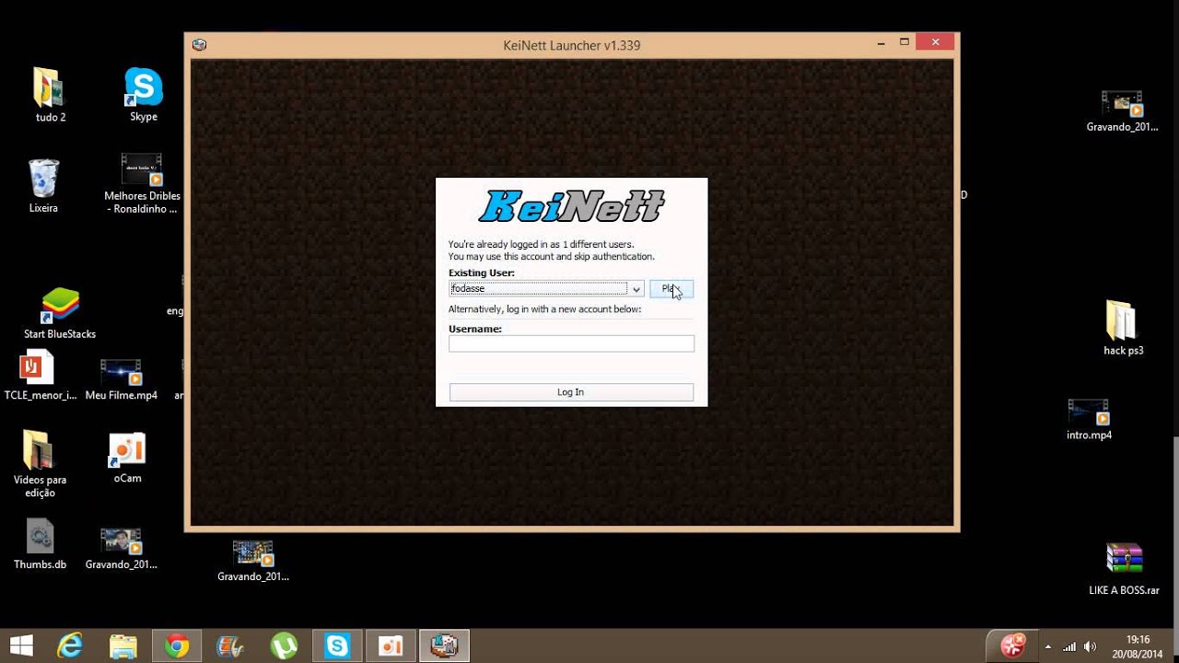Select Meu Filme.mp4 video icon
This screenshot has width=1179, height=663.
(121, 372)
